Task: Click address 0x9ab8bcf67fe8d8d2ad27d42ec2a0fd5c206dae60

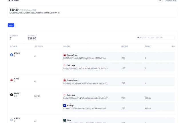Action: [85, 83]
